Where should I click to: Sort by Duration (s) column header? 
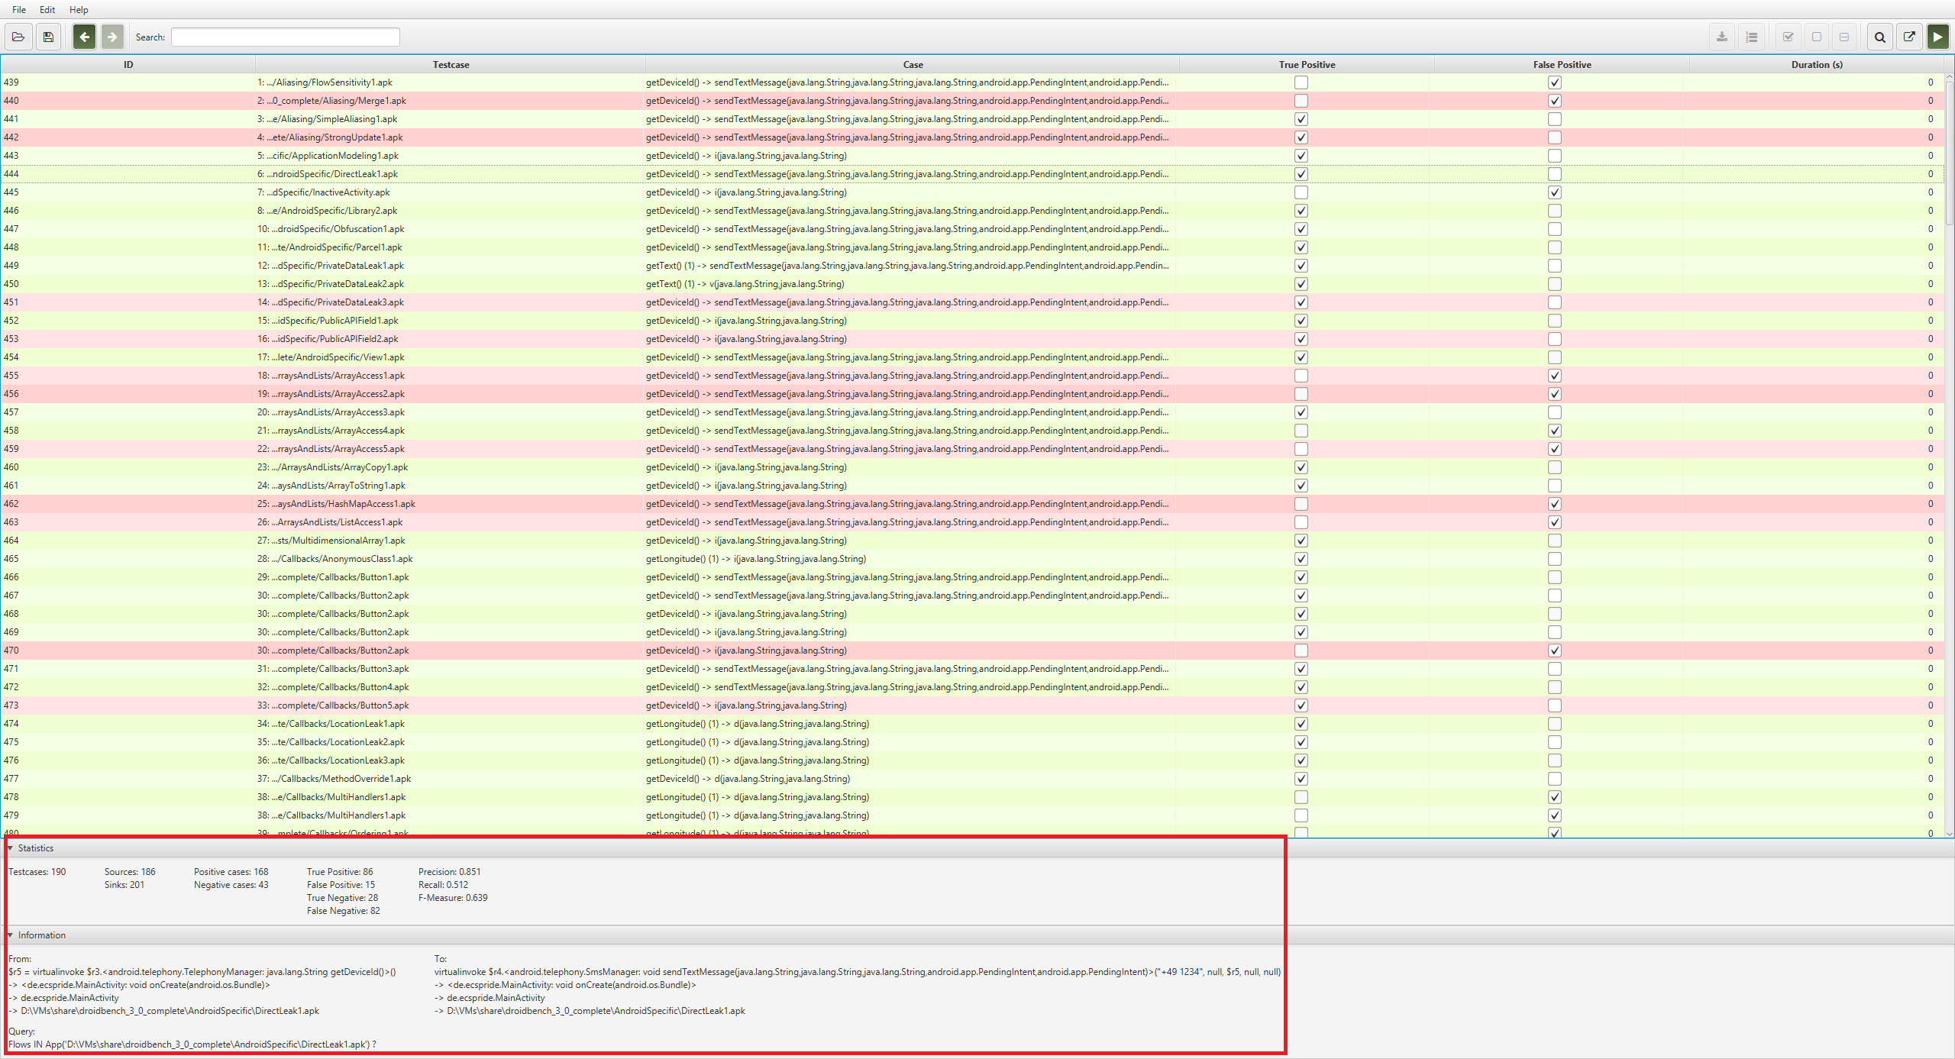[x=1816, y=65]
